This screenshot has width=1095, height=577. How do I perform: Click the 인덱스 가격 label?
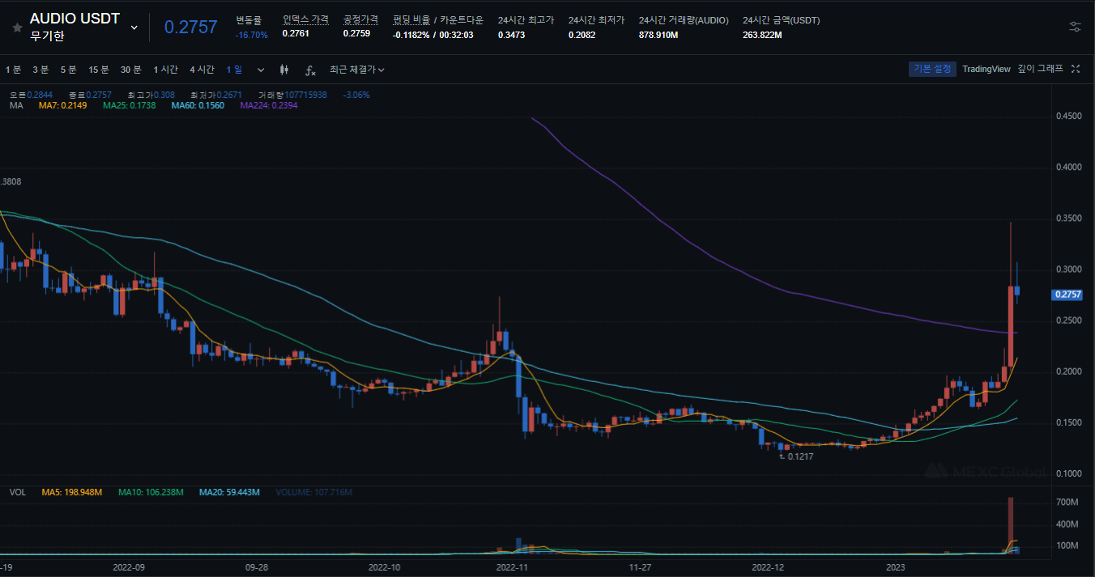tap(305, 19)
